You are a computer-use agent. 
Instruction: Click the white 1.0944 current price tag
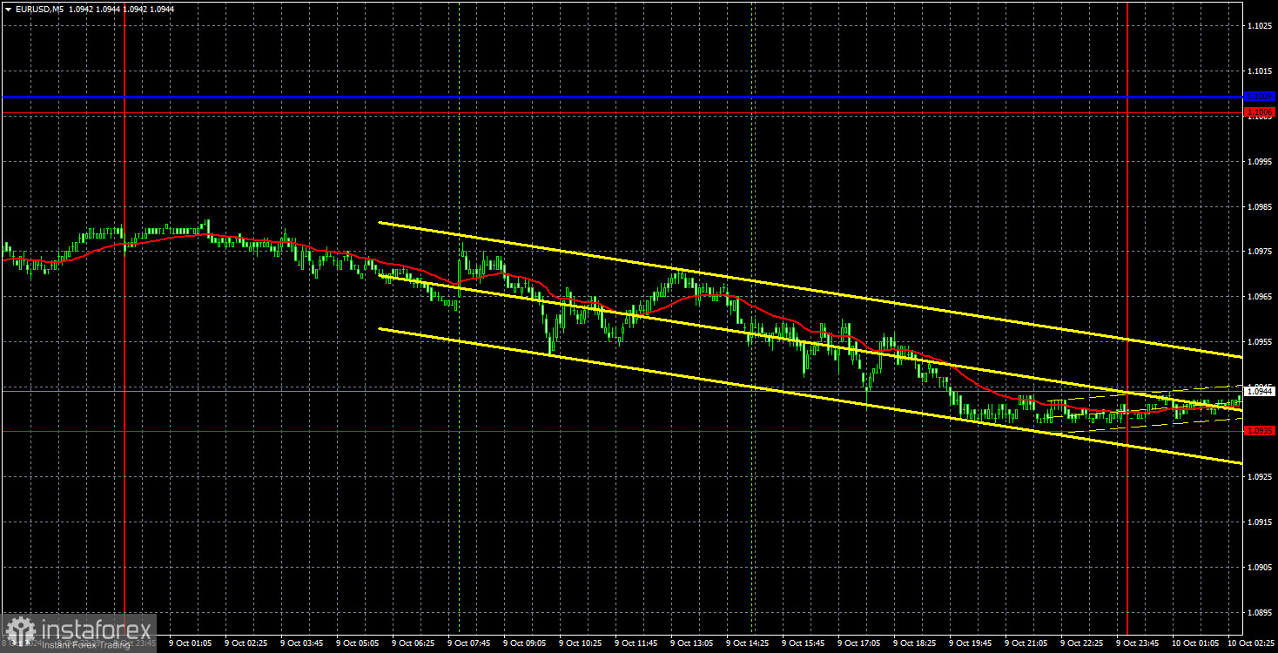pyautogui.click(x=1260, y=392)
